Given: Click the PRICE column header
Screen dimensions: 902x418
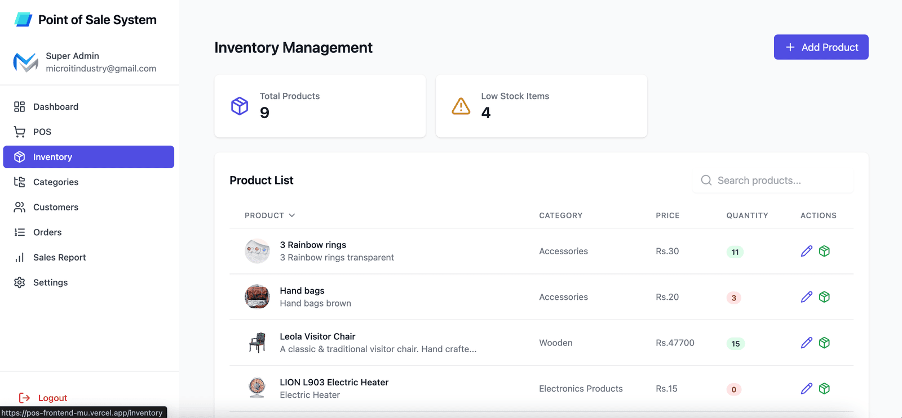Looking at the screenshot, I should pos(667,215).
